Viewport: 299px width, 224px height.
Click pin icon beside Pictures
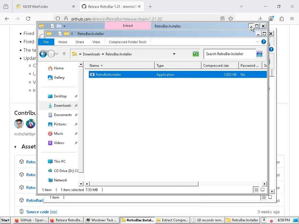point(76,124)
